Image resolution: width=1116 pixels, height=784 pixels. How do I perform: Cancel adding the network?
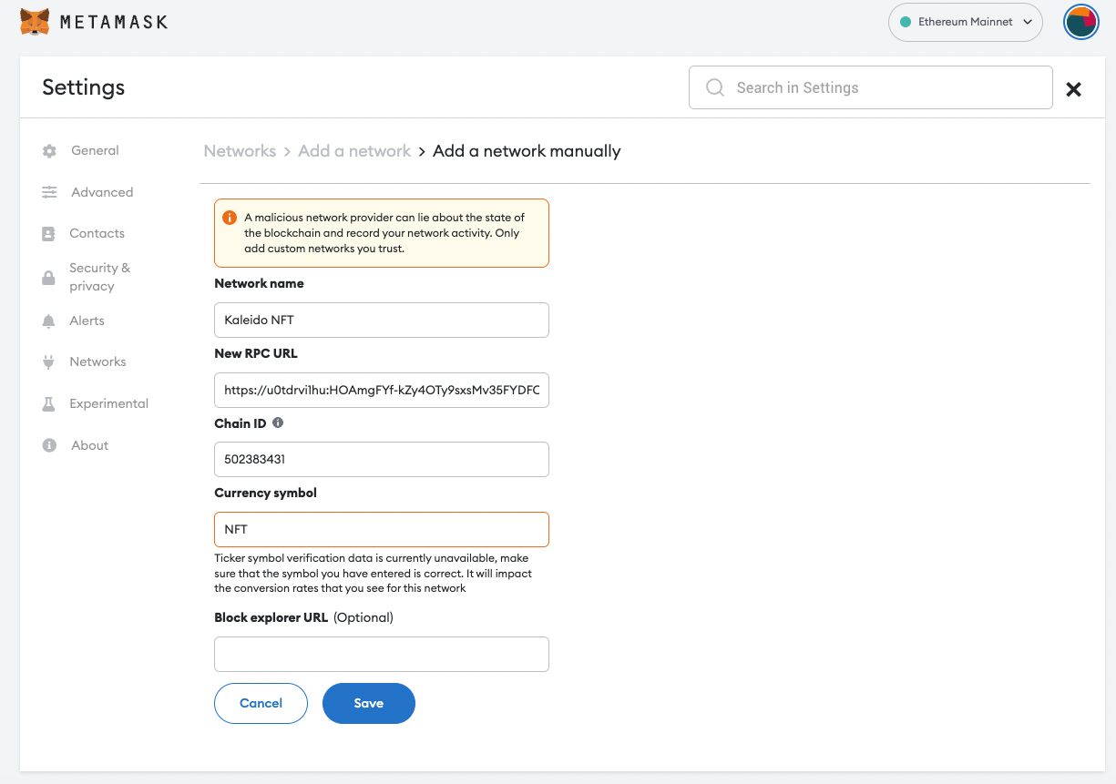[261, 703]
